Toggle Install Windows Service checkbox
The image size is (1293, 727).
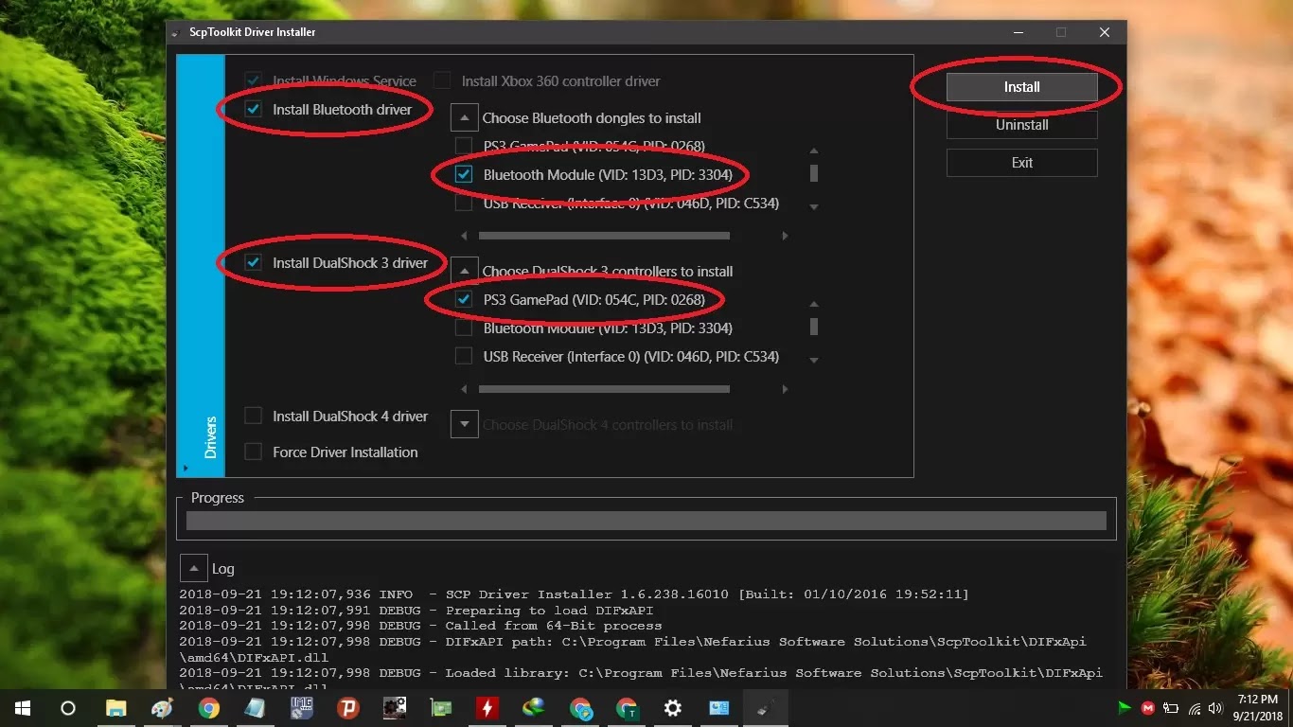click(x=254, y=80)
